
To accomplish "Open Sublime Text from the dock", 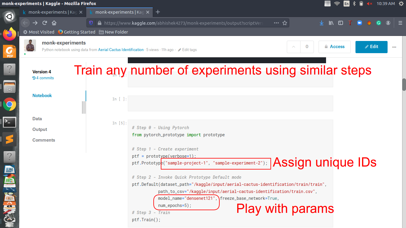I will (x=10, y=139).
